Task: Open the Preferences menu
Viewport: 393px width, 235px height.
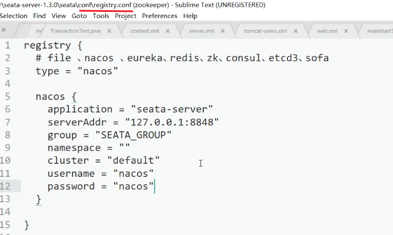Action: 159,16
